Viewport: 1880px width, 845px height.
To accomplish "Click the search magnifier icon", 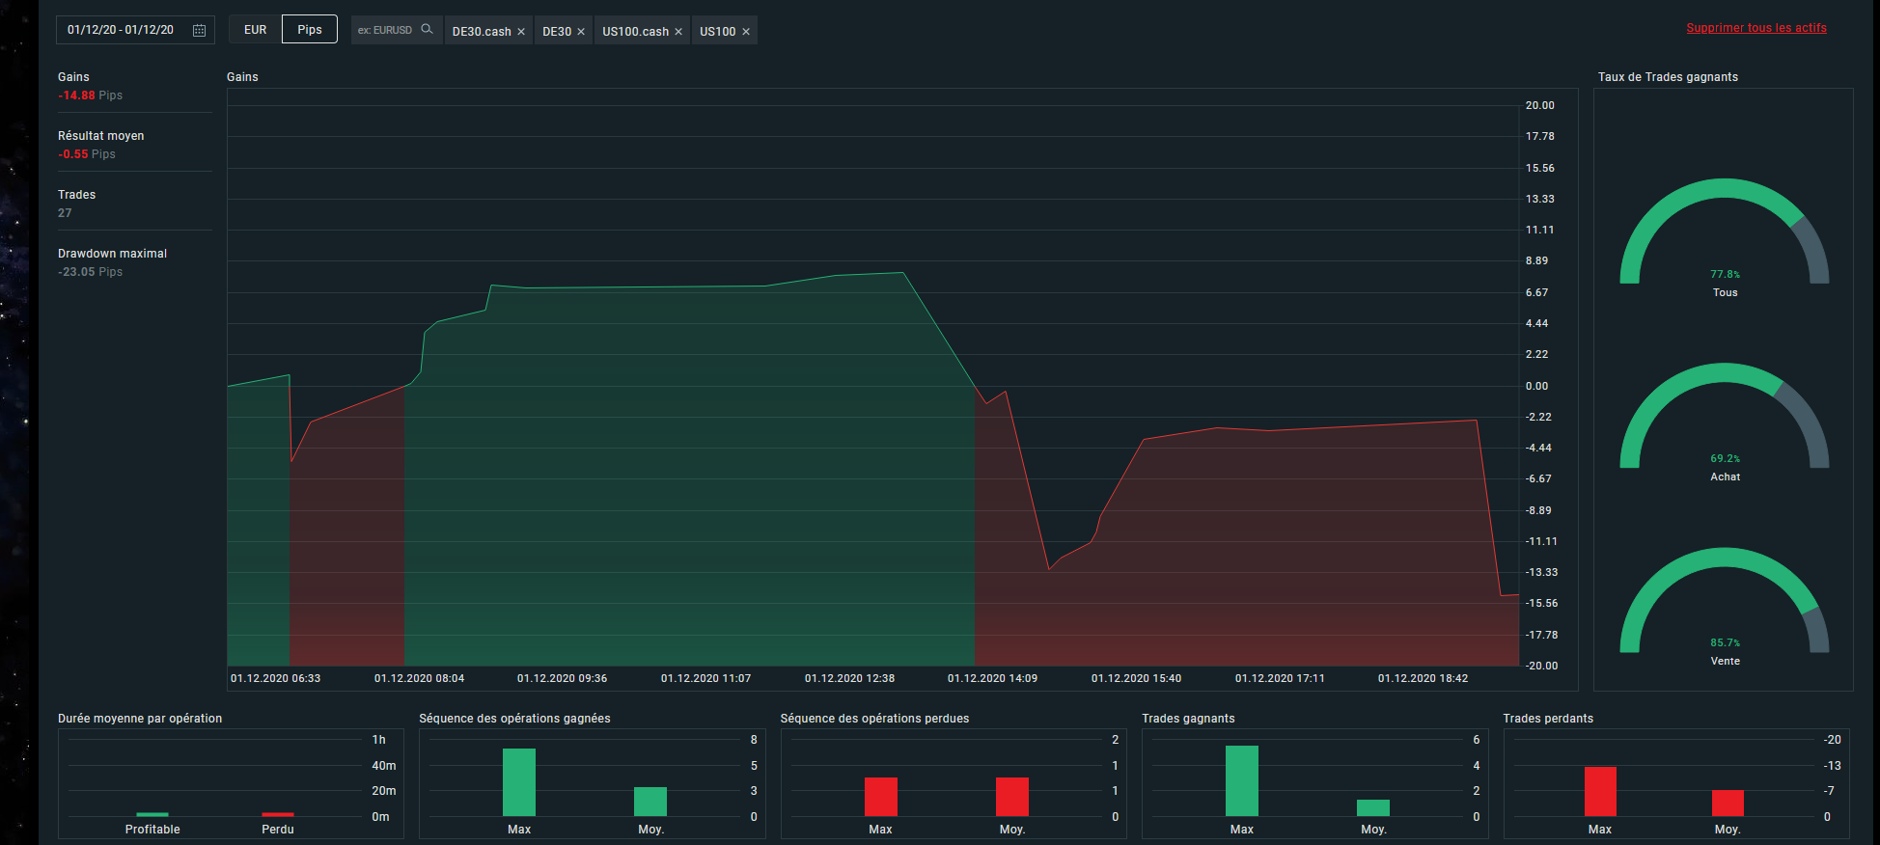I will pos(427,29).
